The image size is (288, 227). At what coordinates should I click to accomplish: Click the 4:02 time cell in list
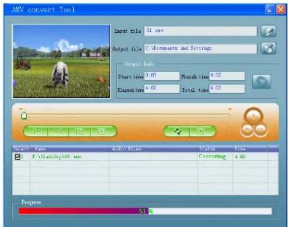[x=240, y=157]
